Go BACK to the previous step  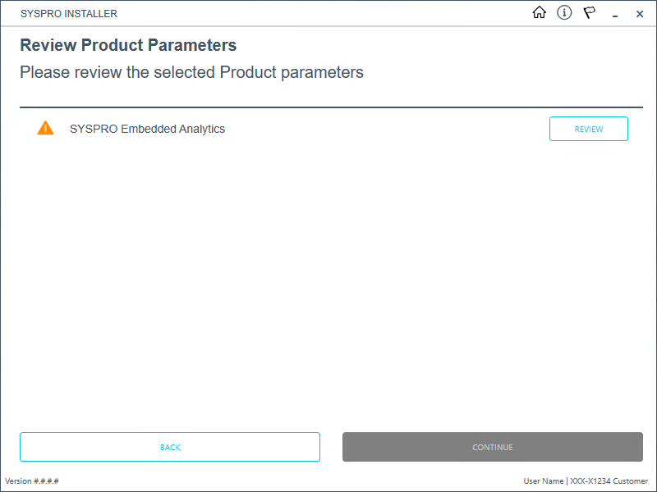170,447
